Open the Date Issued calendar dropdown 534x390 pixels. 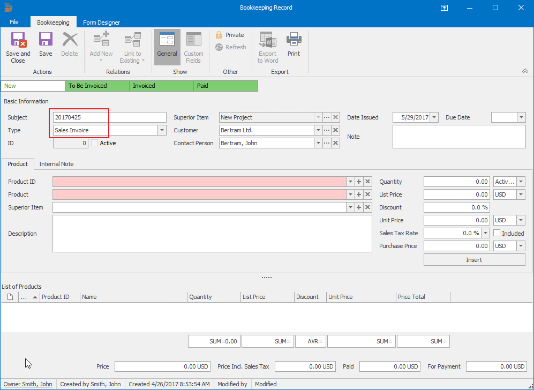pos(434,117)
